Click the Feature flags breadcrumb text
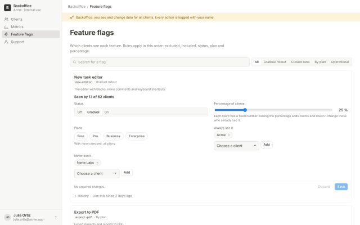360x225 pixels. click(x=101, y=6)
